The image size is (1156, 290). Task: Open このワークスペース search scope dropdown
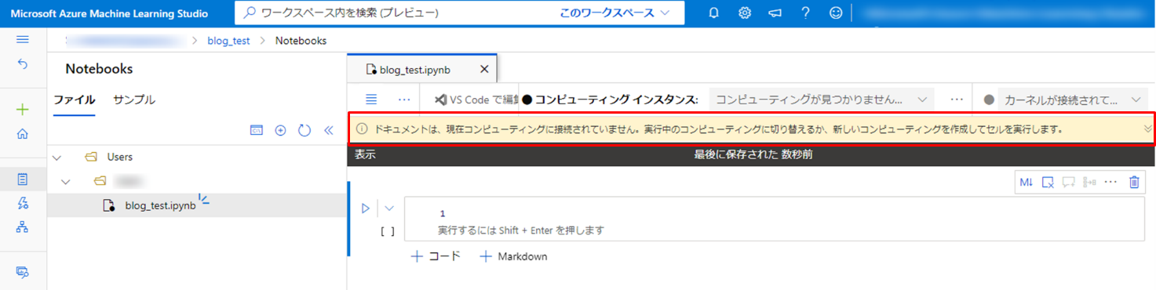[616, 13]
